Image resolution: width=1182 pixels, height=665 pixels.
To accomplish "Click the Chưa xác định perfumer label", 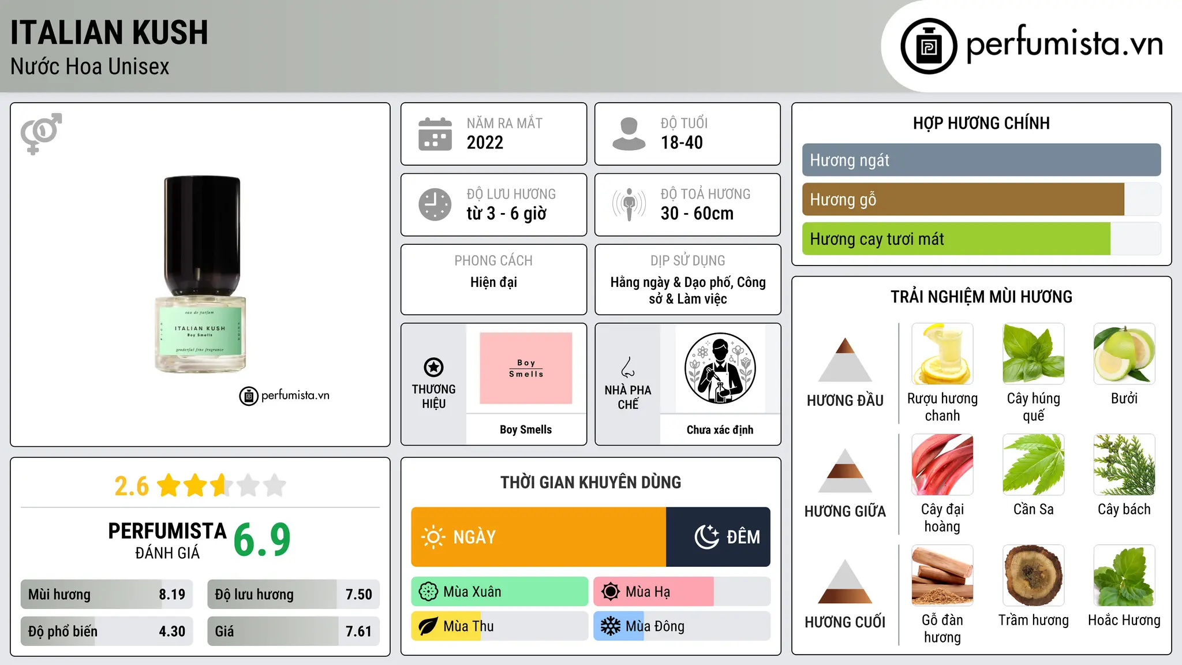I will coord(720,429).
